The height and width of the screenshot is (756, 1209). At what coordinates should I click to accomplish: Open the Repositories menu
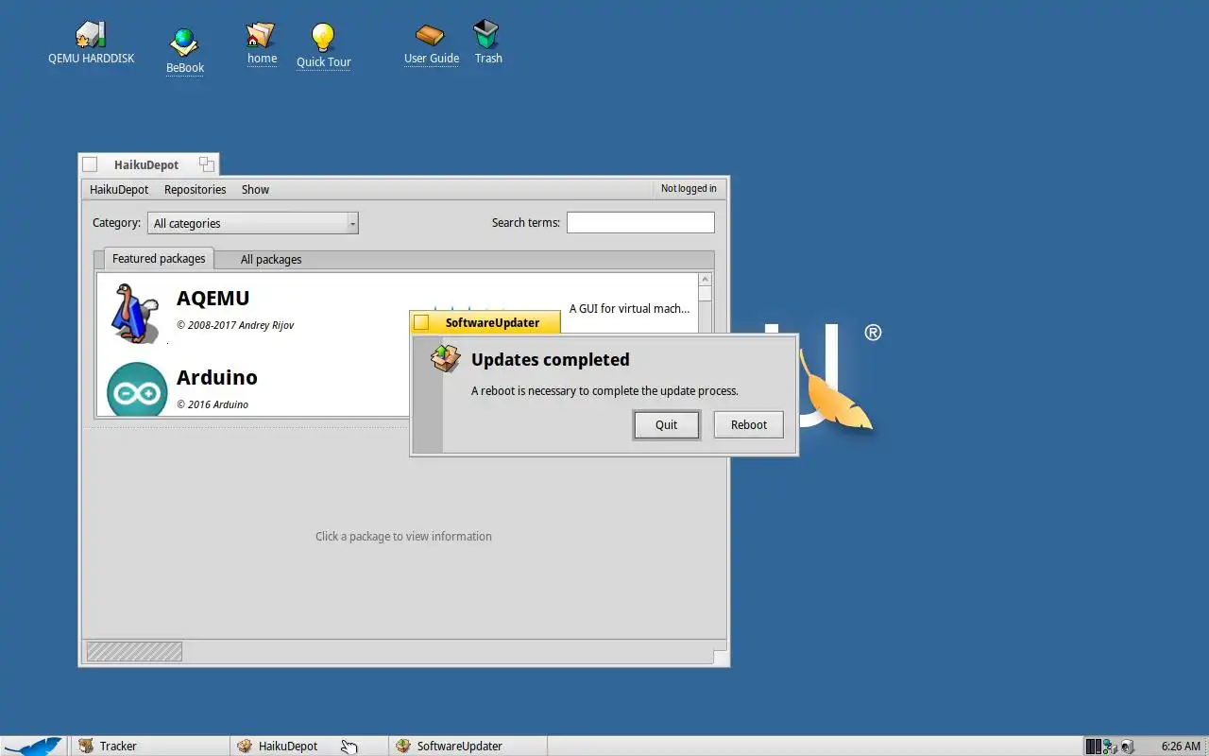[195, 189]
